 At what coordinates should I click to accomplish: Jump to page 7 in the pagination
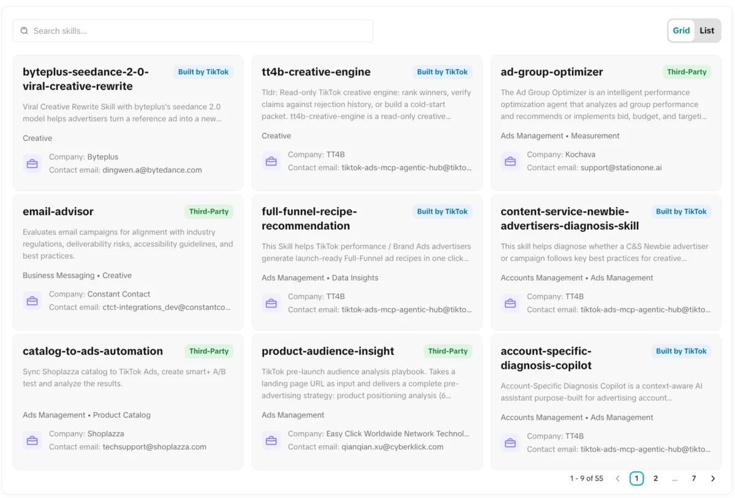pos(694,478)
